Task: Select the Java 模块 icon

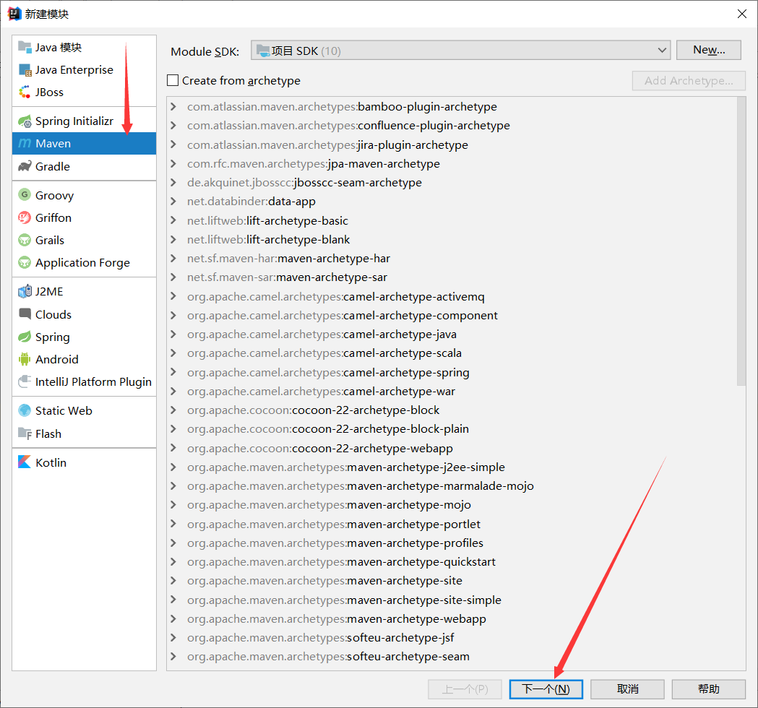Action: point(25,47)
